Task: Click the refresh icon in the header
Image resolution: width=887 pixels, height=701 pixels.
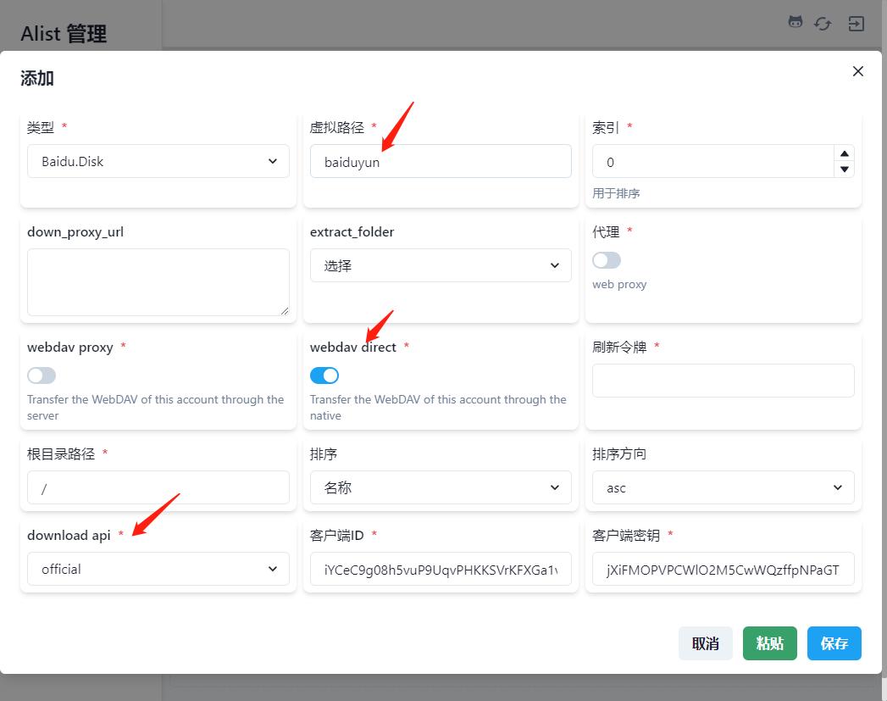Action: 823,23
